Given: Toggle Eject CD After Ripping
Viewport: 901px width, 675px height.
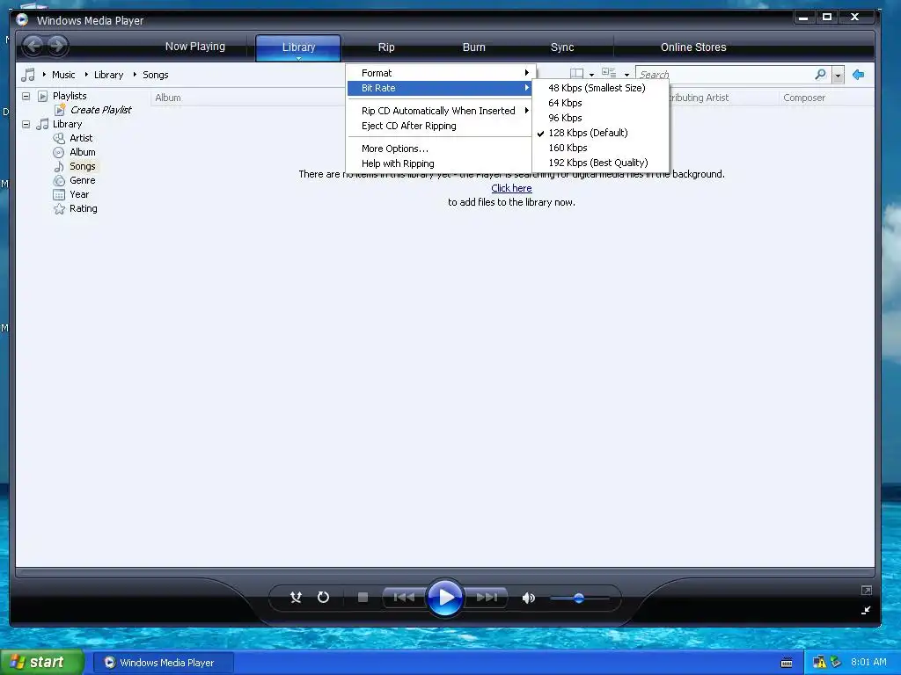Looking at the screenshot, I should point(440,126).
